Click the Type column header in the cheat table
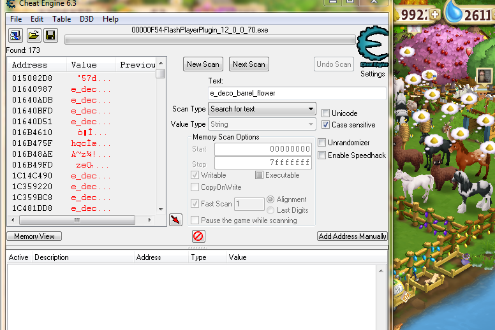The height and width of the screenshot is (330, 495). (x=207, y=257)
